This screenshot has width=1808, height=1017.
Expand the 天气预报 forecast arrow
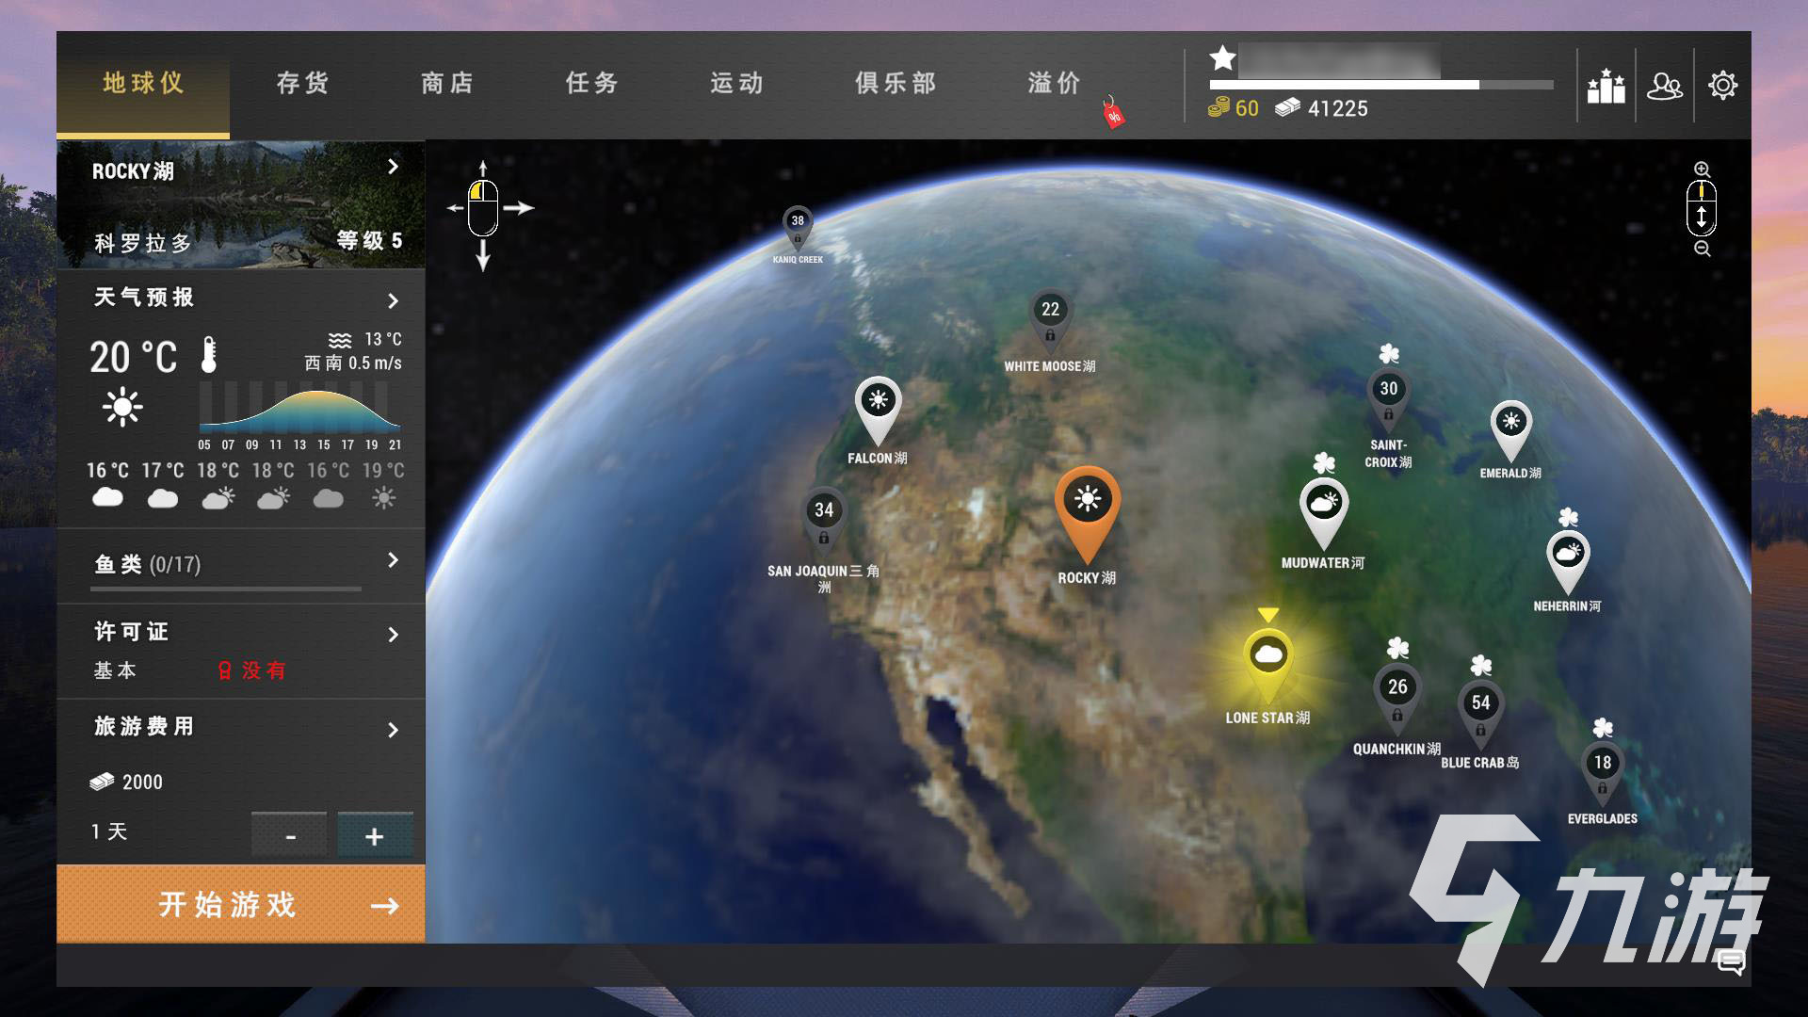click(x=393, y=301)
